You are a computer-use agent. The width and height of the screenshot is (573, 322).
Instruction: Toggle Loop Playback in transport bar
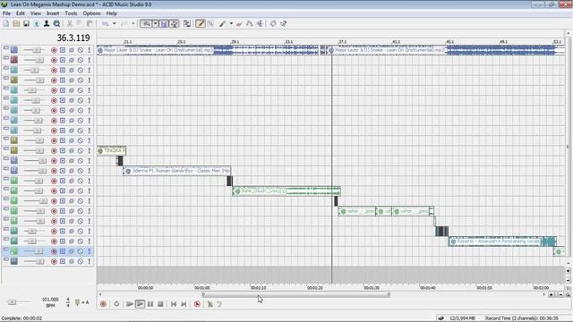pos(116,304)
